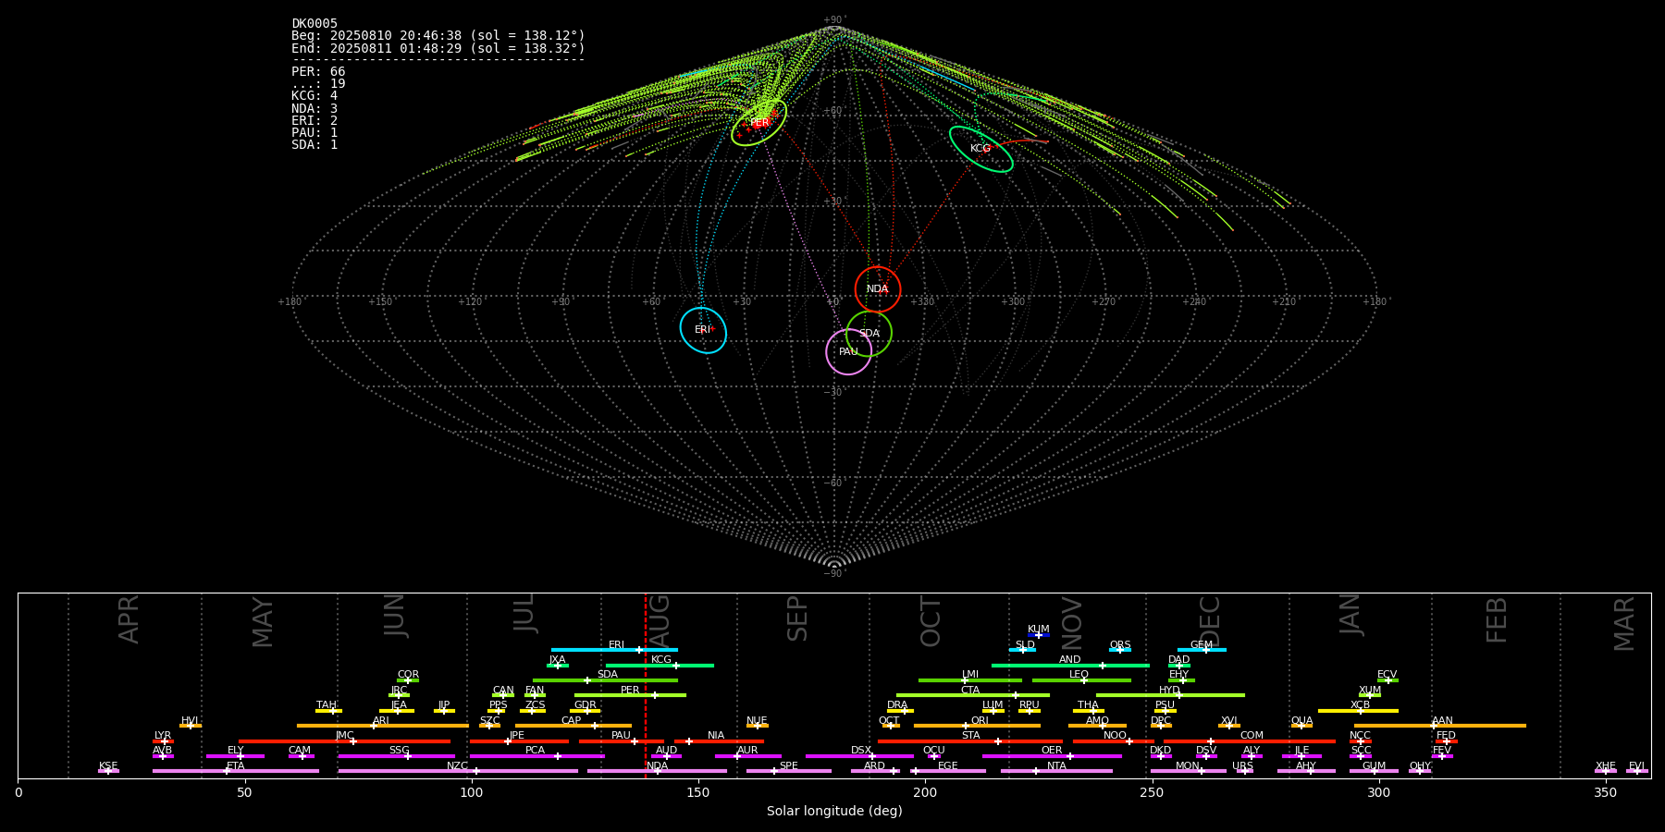Screen dimensions: 1665x832
Task: Click the SSG shower bar in the timeline
Action: point(396,756)
